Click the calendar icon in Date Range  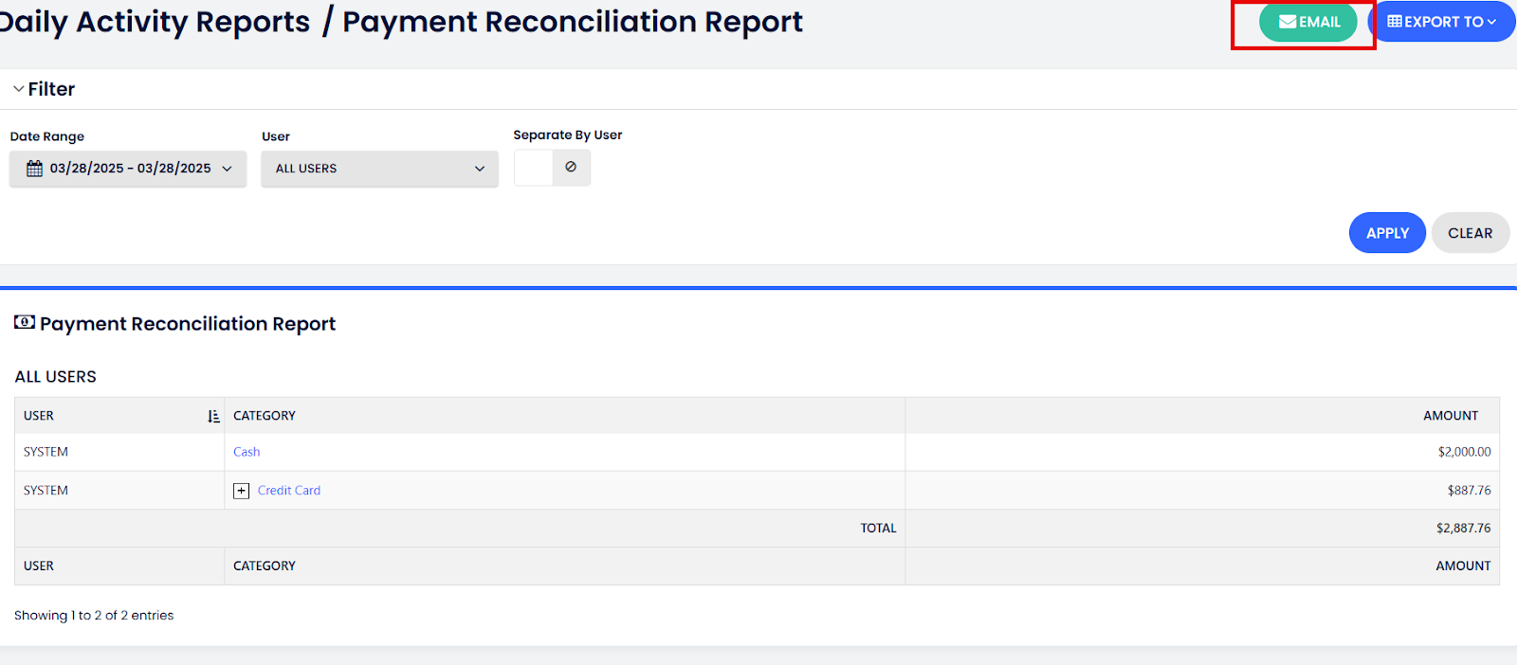(35, 169)
